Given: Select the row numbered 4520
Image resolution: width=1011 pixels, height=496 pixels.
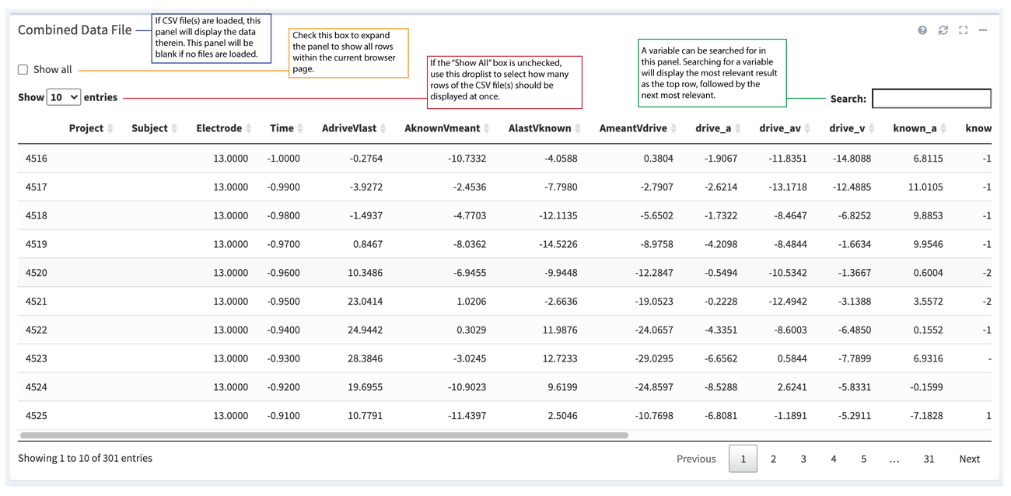Looking at the screenshot, I should (x=37, y=273).
